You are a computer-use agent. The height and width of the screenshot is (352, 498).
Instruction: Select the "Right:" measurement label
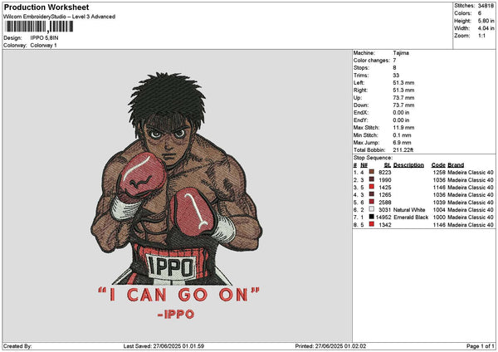pyautogui.click(x=360, y=90)
